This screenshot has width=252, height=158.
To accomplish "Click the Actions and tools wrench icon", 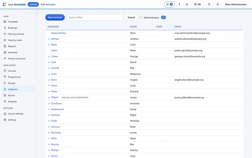I will coord(5,58).
